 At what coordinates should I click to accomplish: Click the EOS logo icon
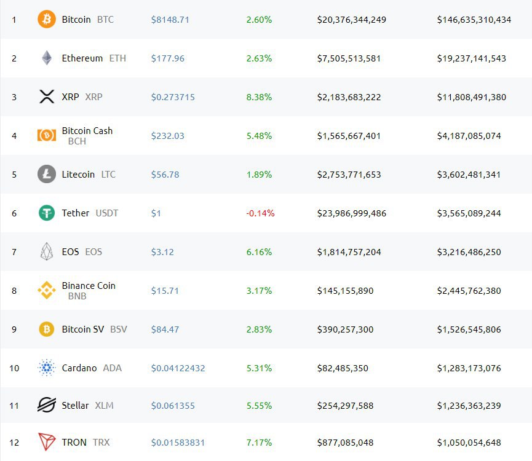[x=47, y=251]
